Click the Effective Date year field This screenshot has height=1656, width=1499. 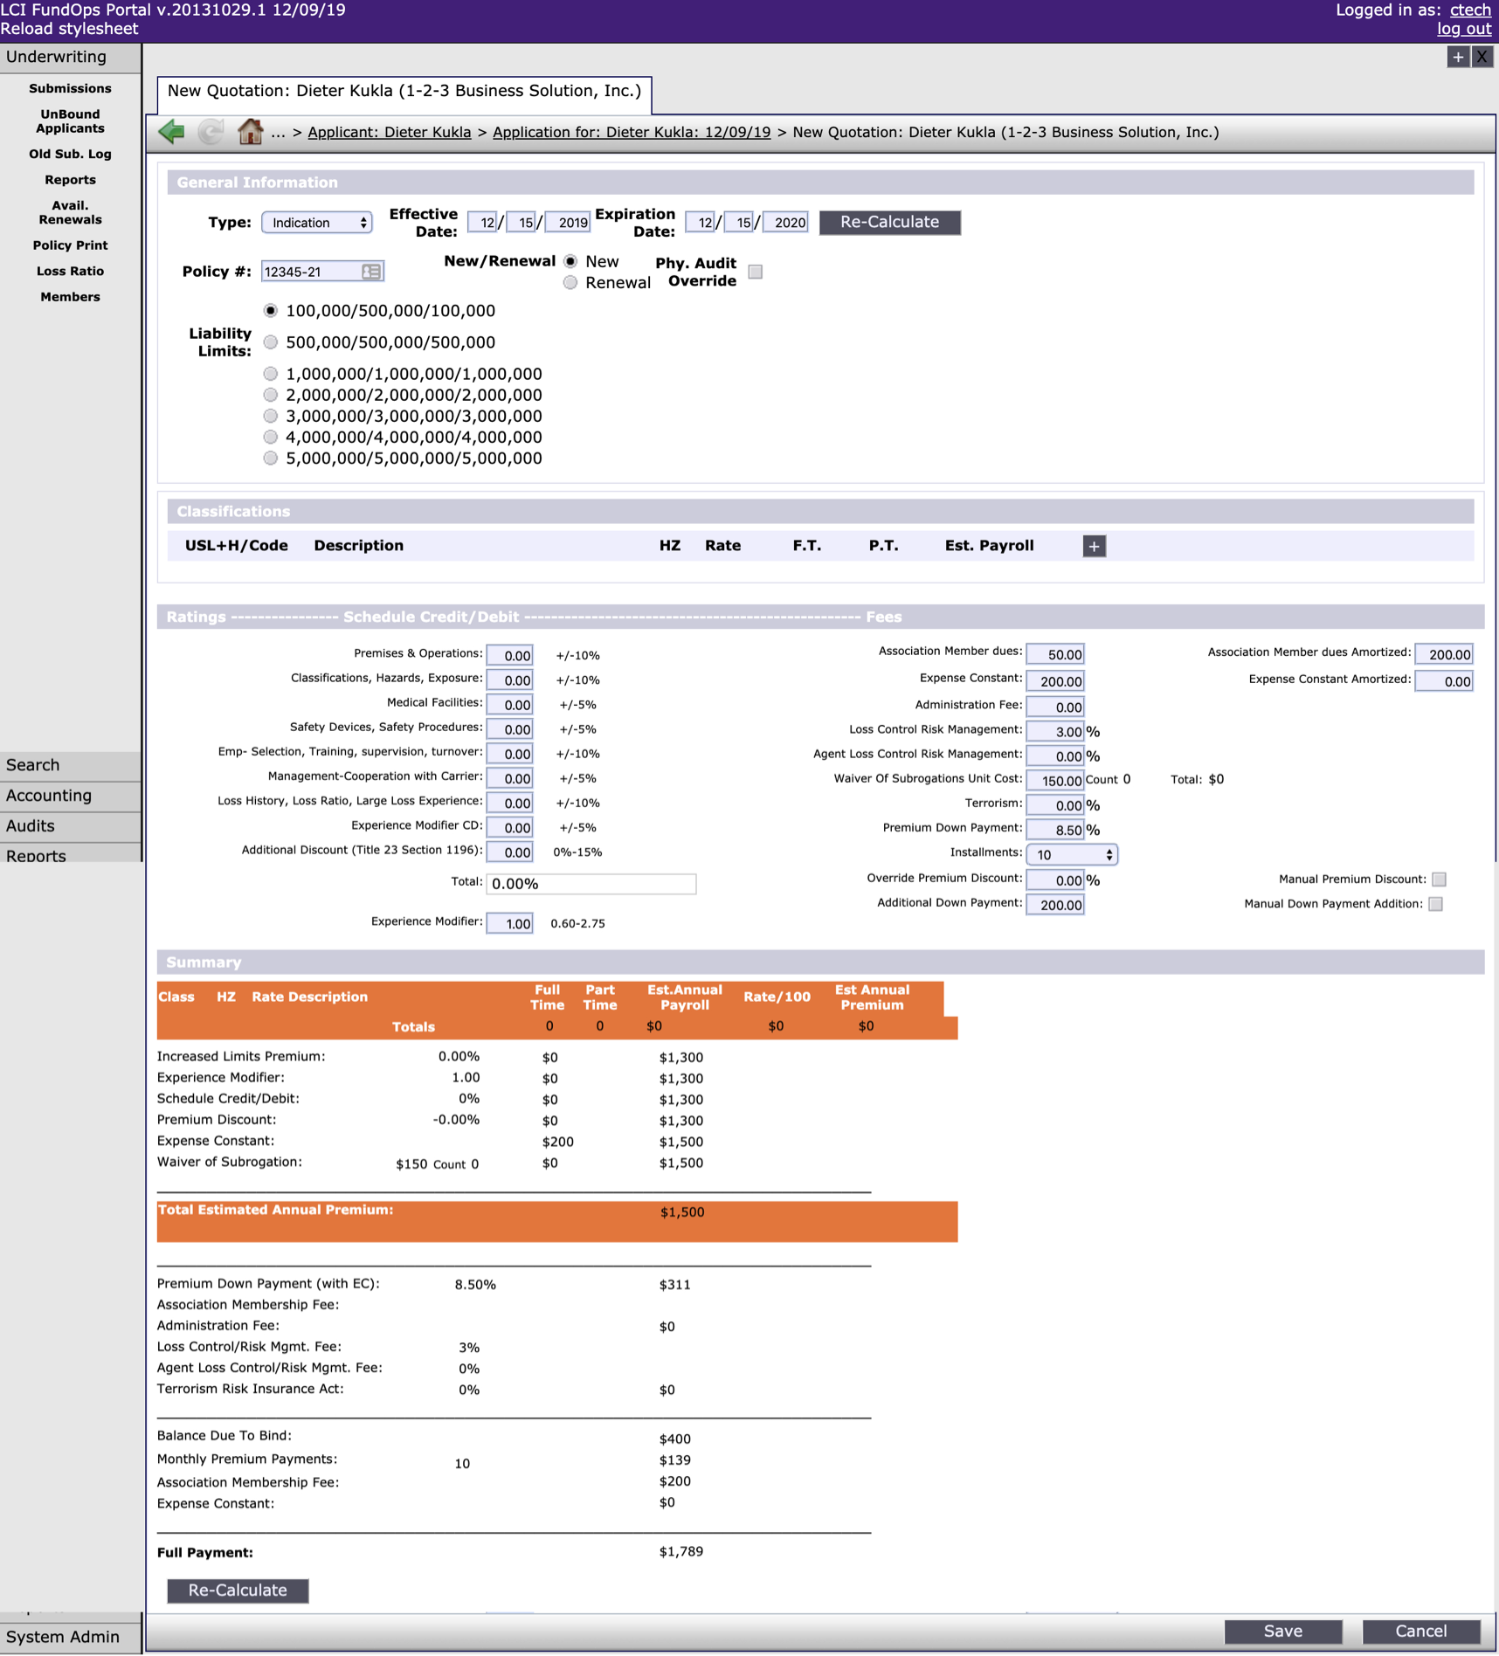568,223
